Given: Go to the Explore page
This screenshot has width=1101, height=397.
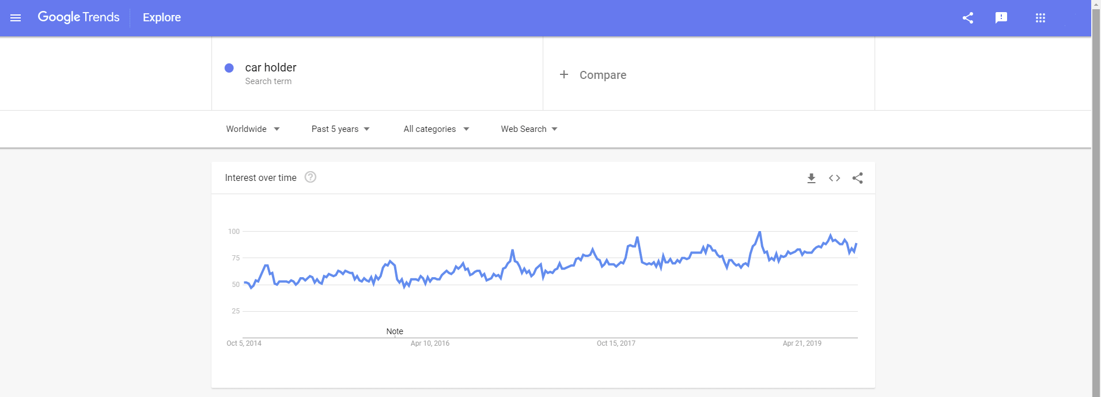Looking at the screenshot, I should (x=162, y=18).
